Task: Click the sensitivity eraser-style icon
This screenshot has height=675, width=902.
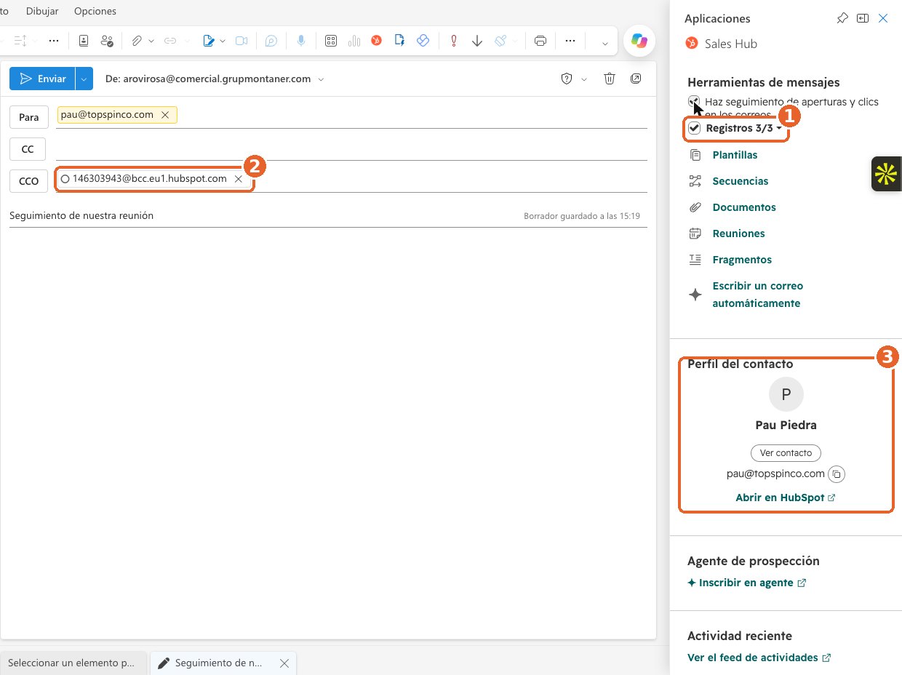Action: tap(500, 41)
